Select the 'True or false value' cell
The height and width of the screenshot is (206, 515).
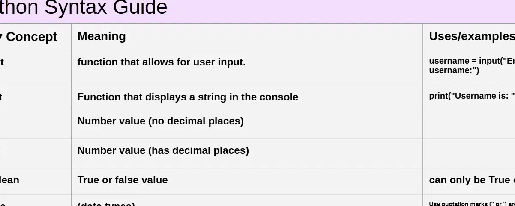[x=247, y=181]
